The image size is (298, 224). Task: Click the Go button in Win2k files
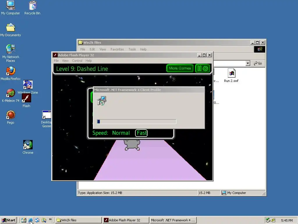pos(258,63)
